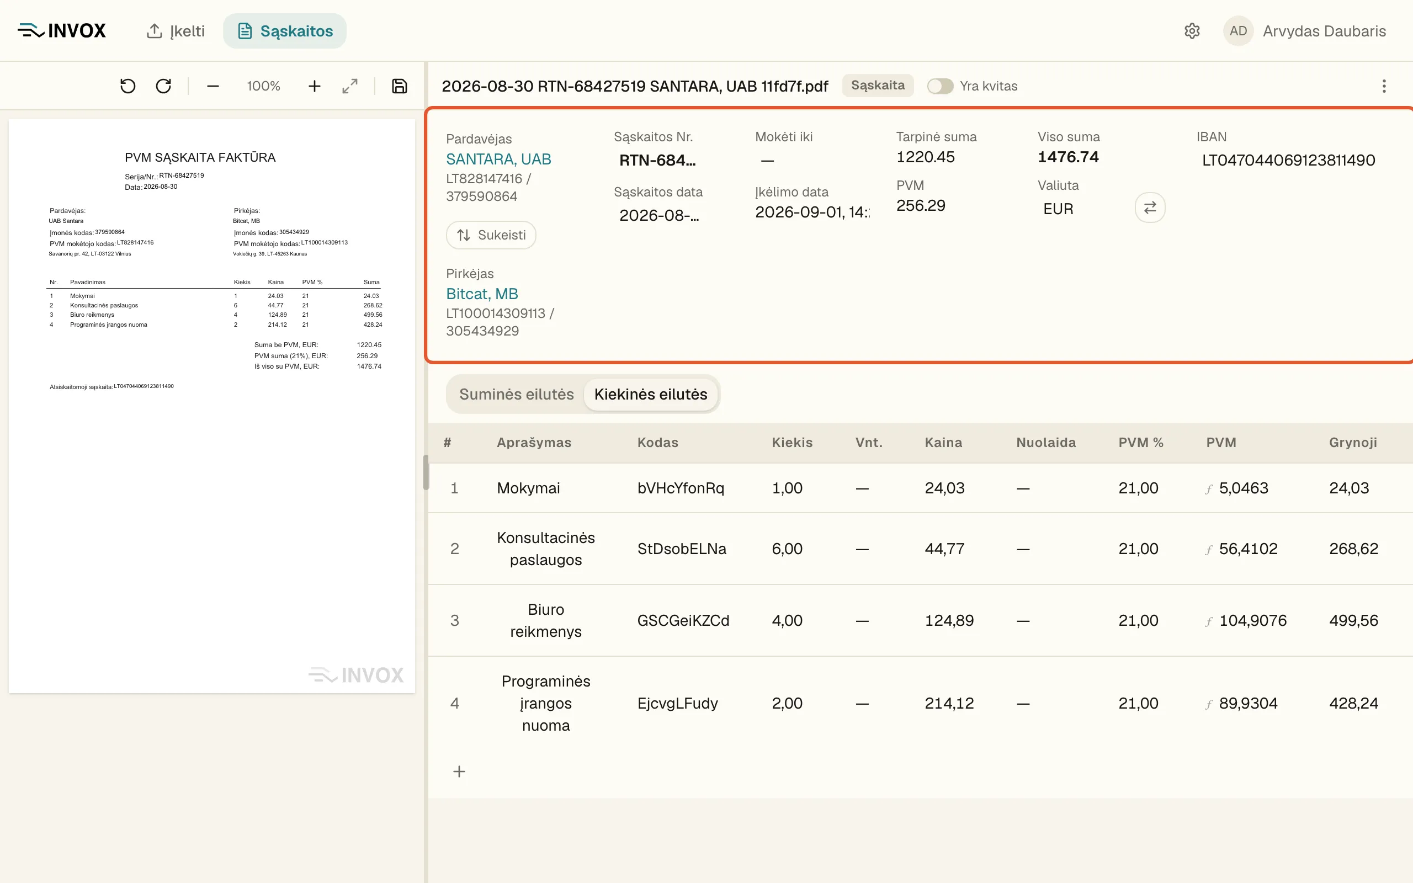
Task: Click code StDsobELNa cell
Action: click(x=682, y=549)
